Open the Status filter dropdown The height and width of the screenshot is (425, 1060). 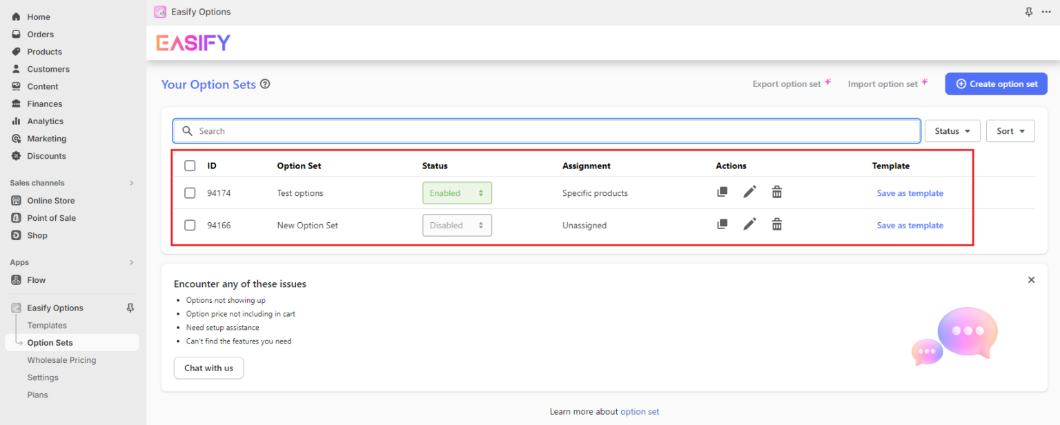[x=952, y=130]
